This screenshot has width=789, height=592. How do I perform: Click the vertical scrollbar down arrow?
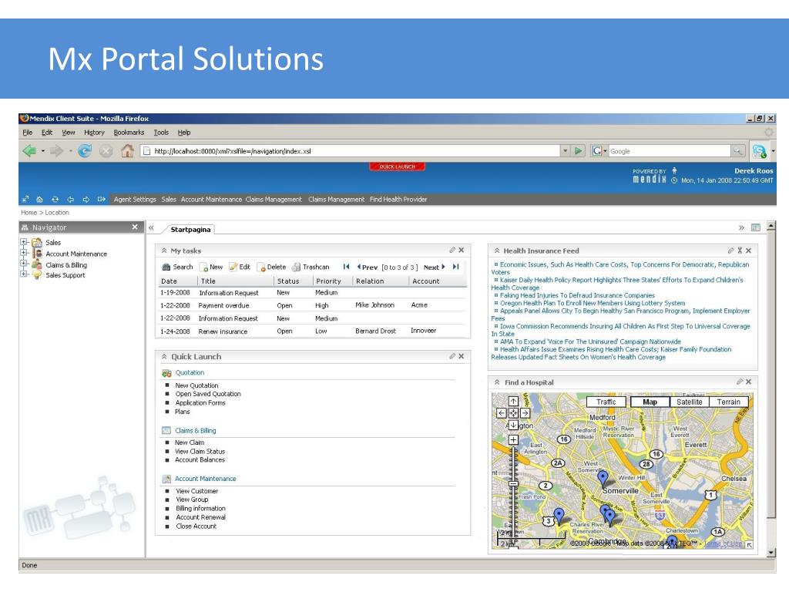tap(771, 552)
